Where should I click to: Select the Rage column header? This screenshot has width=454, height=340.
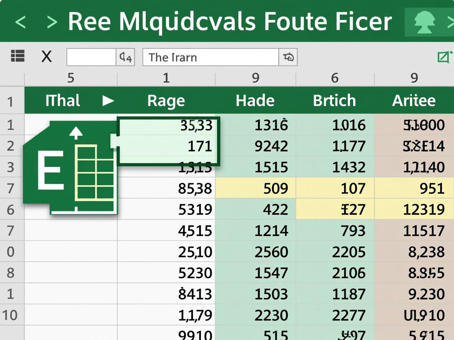pyautogui.click(x=166, y=101)
